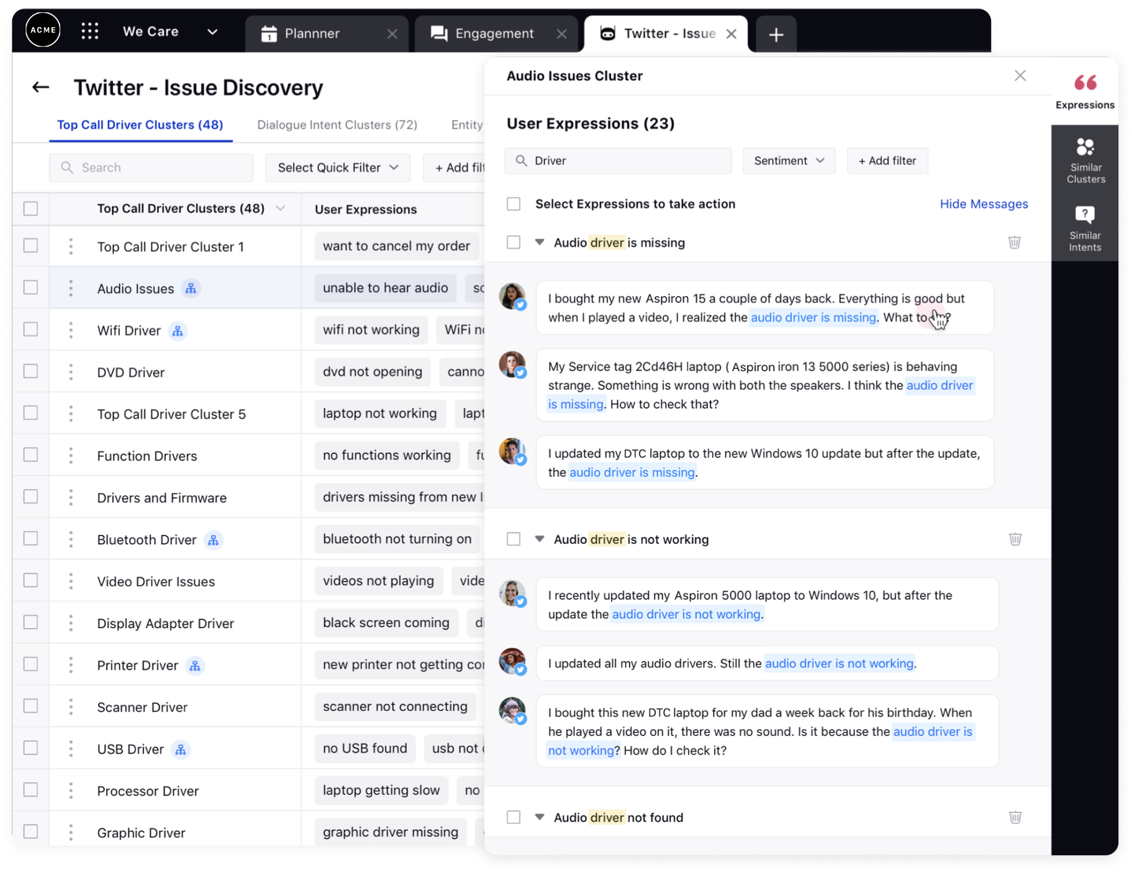Viewport: 1132px width, 872px height.
Task: Toggle the select-all clusters header checkbox
Action: pos(30,209)
